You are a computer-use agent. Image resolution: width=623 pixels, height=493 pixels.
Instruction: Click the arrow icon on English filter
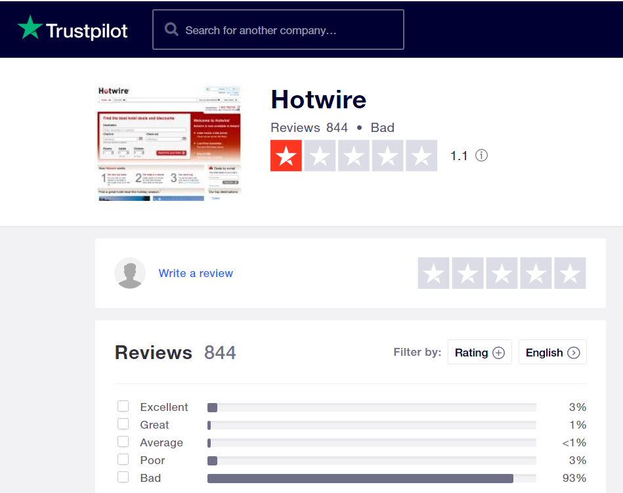[x=573, y=353]
